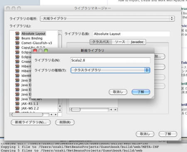
Task: Click library list scroll-up arrow
Action: click(x=60, y=106)
